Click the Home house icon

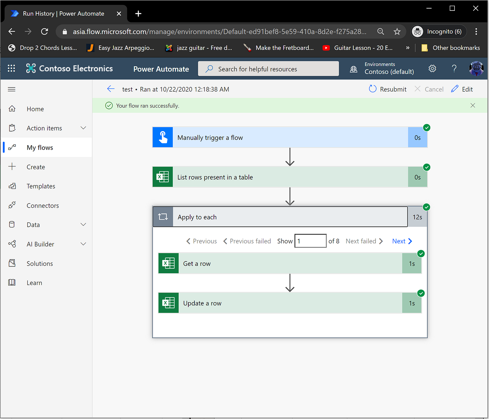coord(12,109)
